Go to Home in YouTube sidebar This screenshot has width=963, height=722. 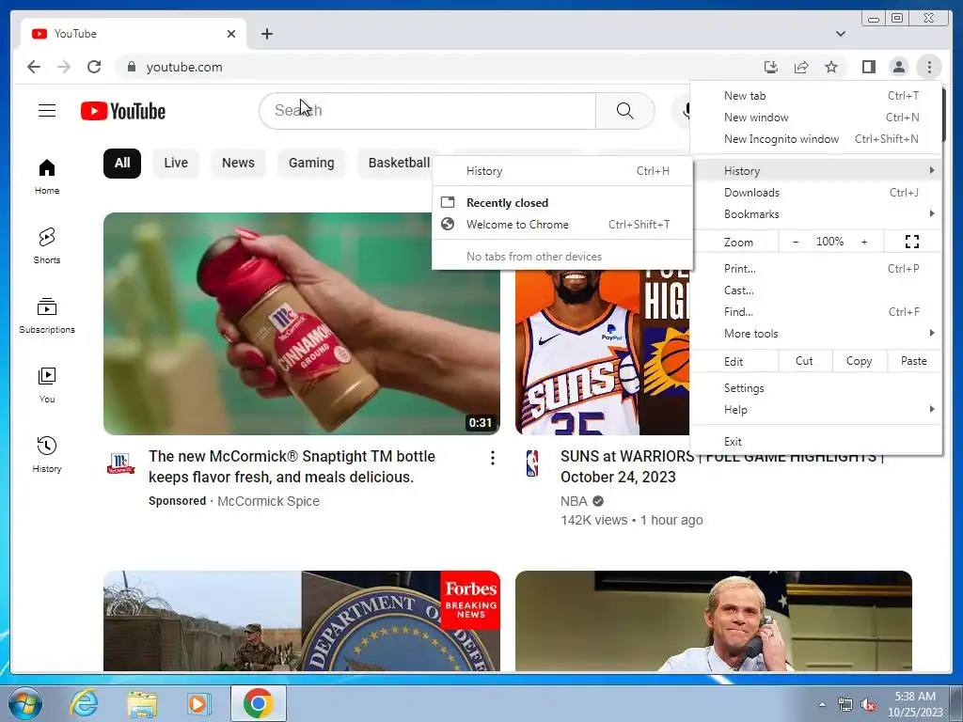[x=47, y=177]
